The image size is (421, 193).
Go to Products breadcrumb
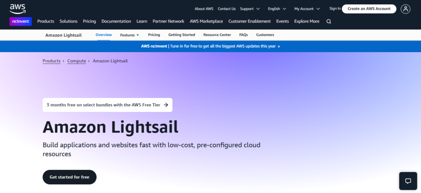(51, 61)
